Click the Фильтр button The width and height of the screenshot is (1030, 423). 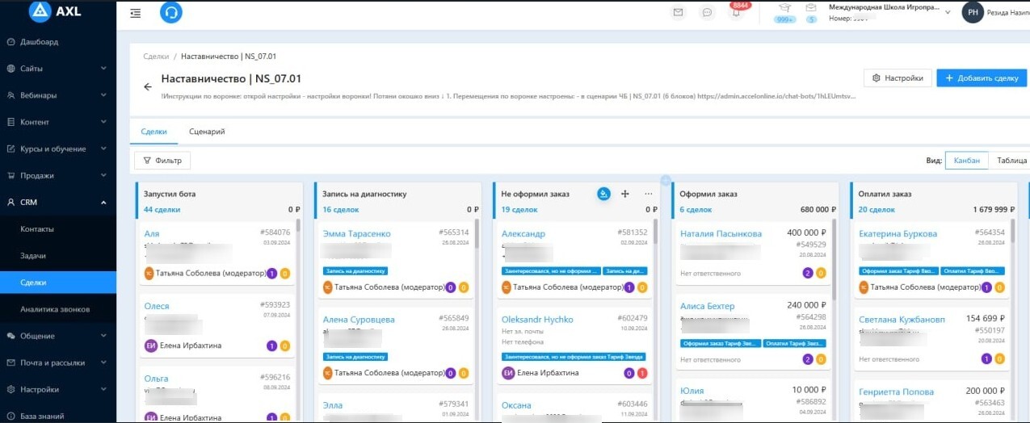(x=162, y=161)
